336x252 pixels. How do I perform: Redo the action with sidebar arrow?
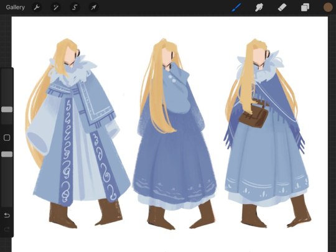[7, 230]
